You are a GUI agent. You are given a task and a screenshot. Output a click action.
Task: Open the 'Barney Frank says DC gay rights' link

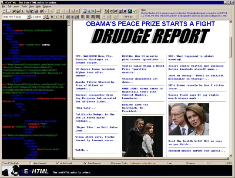pyautogui.click(x=194, y=96)
